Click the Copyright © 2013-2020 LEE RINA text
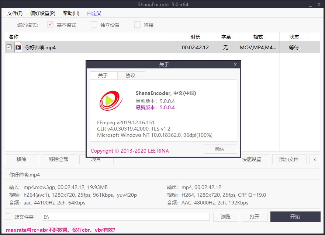Screen dimensions: 325x235 [x=130, y=151]
